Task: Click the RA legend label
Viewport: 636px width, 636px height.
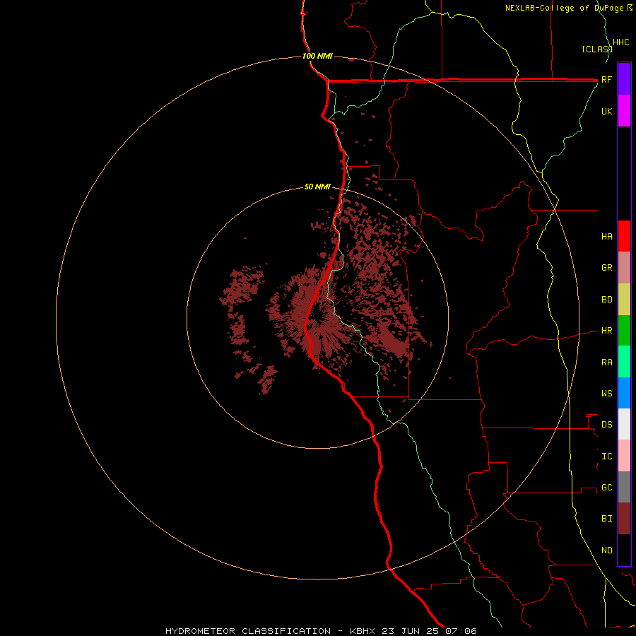Action: point(606,363)
